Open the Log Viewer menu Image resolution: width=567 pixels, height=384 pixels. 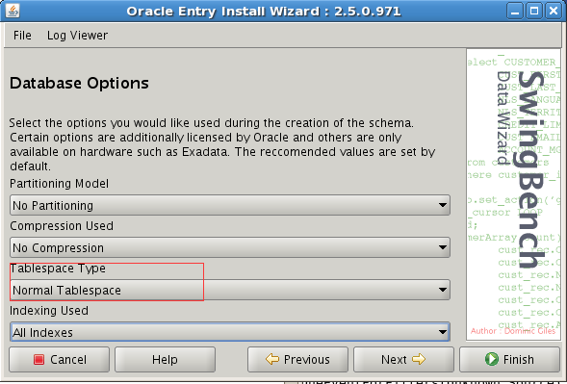pos(77,36)
